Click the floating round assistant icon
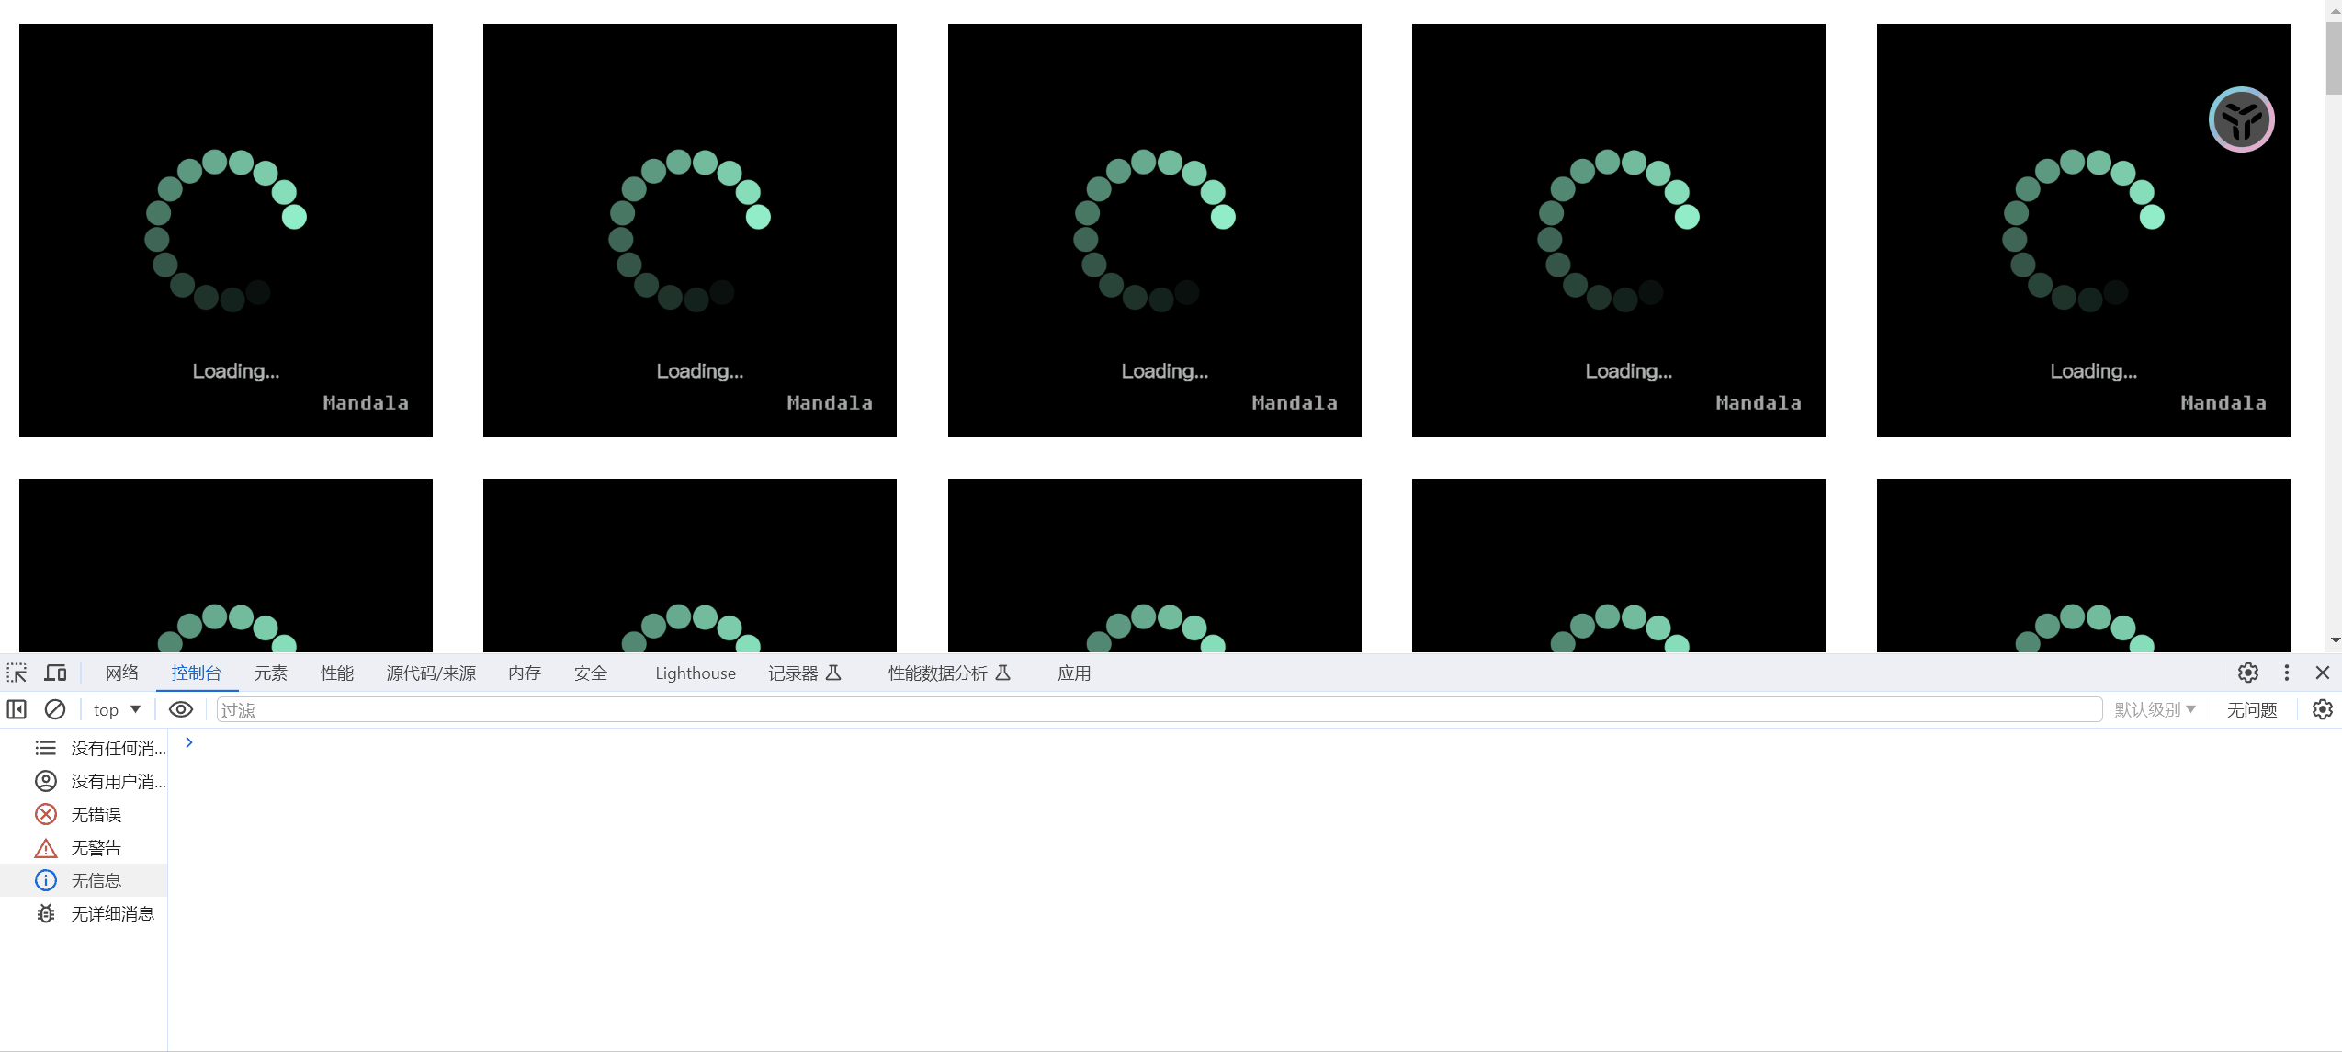This screenshot has width=2342, height=1052. [2241, 119]
